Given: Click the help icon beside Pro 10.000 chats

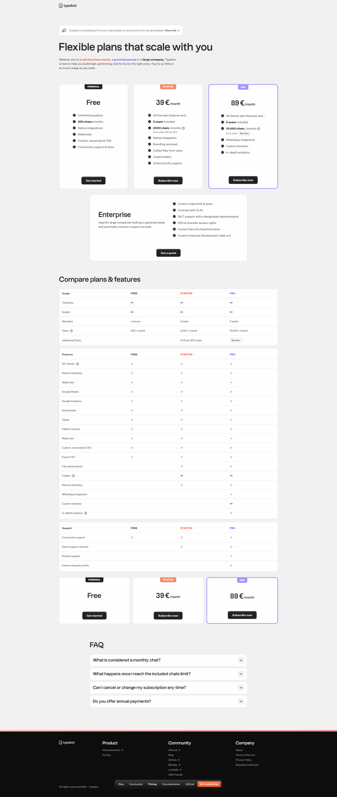Looking at the screenshot, I should tap(258, 129).
